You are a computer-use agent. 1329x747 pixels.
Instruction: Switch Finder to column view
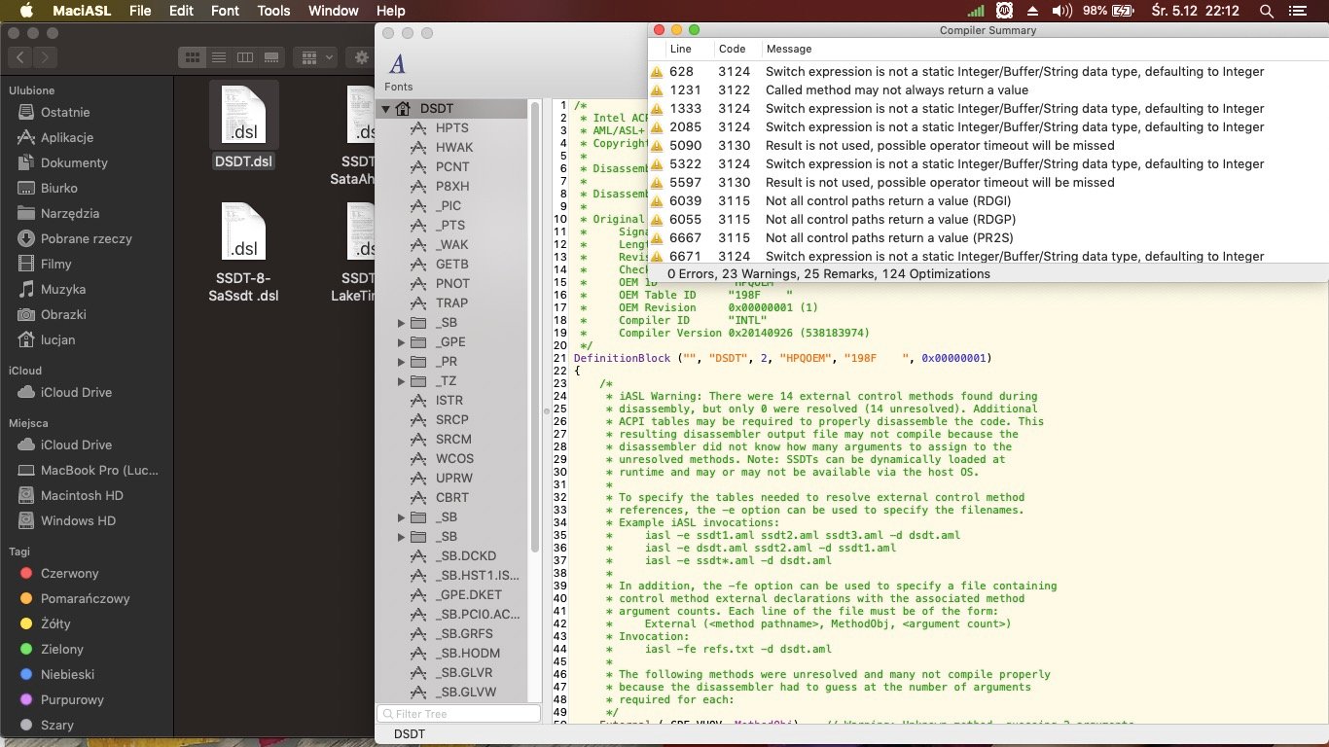(245, 57)
